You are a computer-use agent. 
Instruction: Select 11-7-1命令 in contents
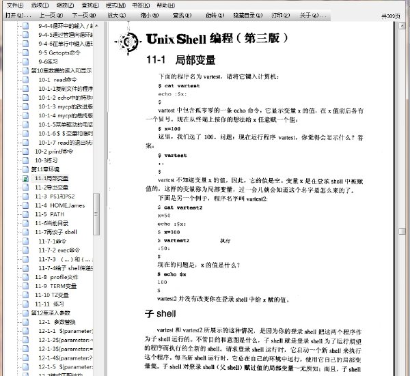(x=53, y=241)
